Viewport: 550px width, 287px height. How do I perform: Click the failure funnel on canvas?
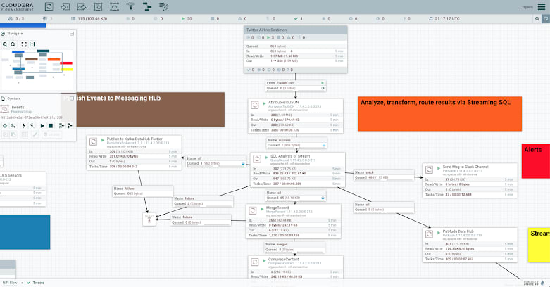(149, 219)
